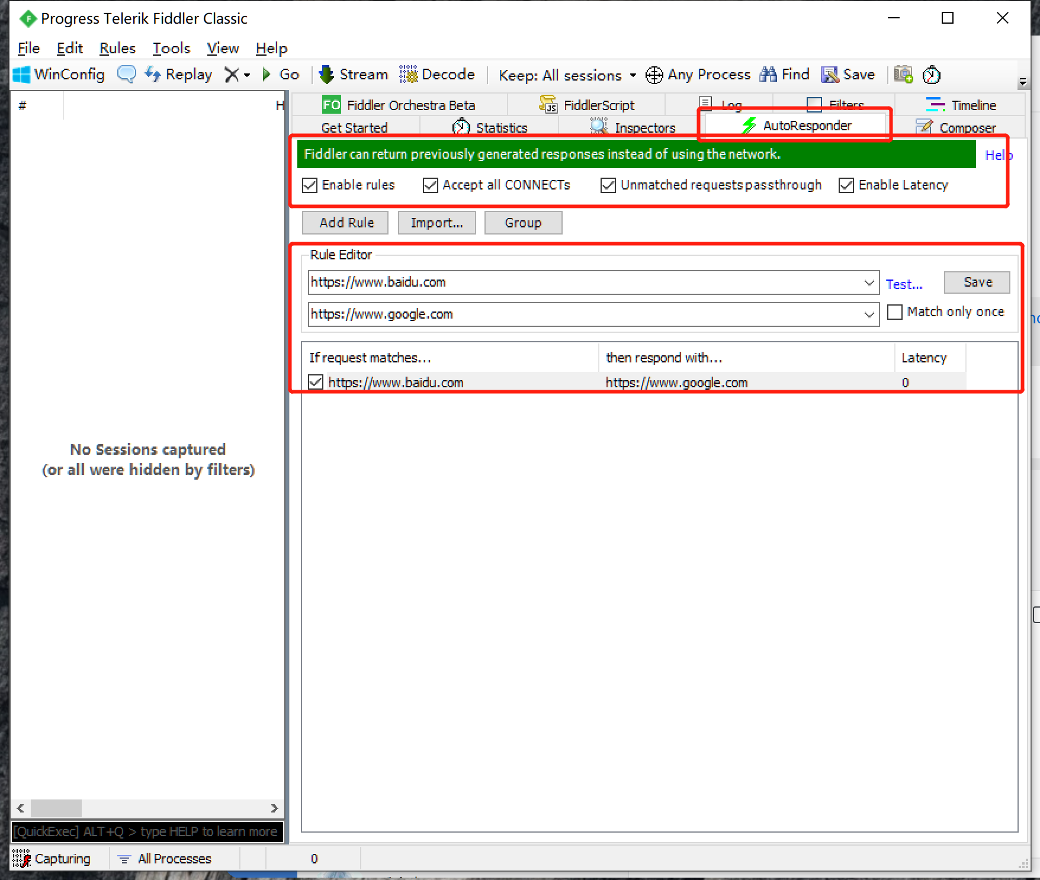Open WinConfig from the toolbar
1040x880 pixels.
pyautogui.click(x=59, y=75)
